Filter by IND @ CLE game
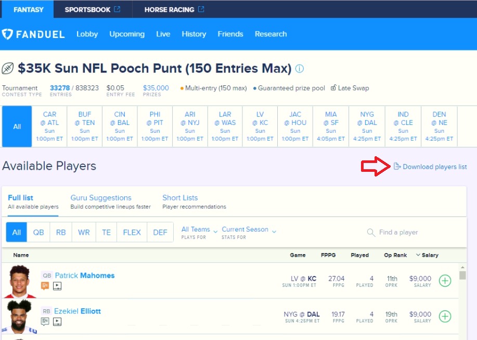This screenshot has width=477, height=340. tap(403, 127)
